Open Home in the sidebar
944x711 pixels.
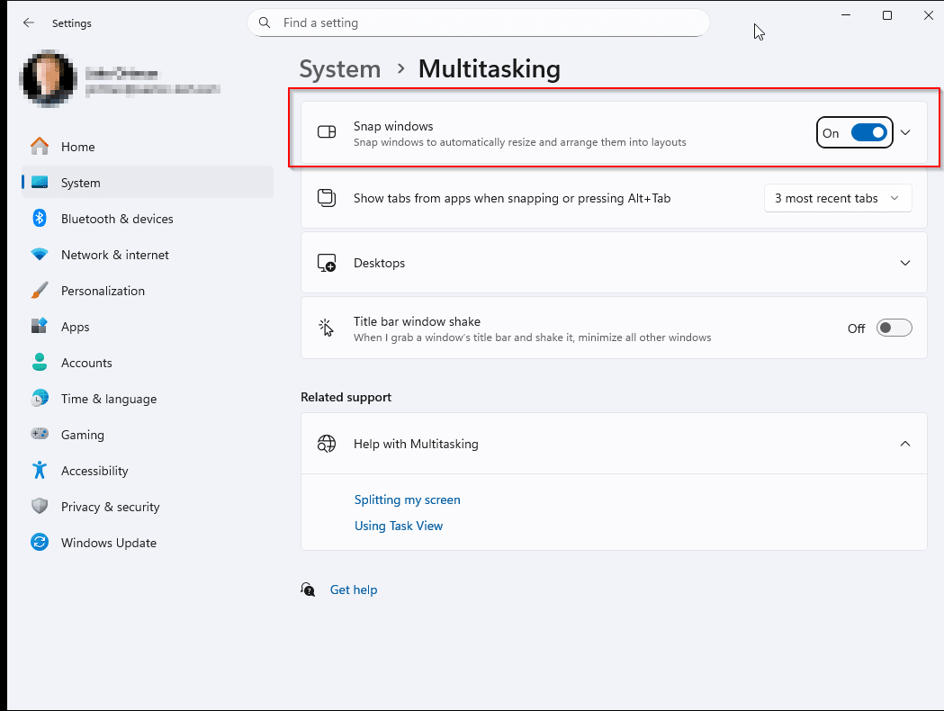pyautogui.click(x=148, y=147)
